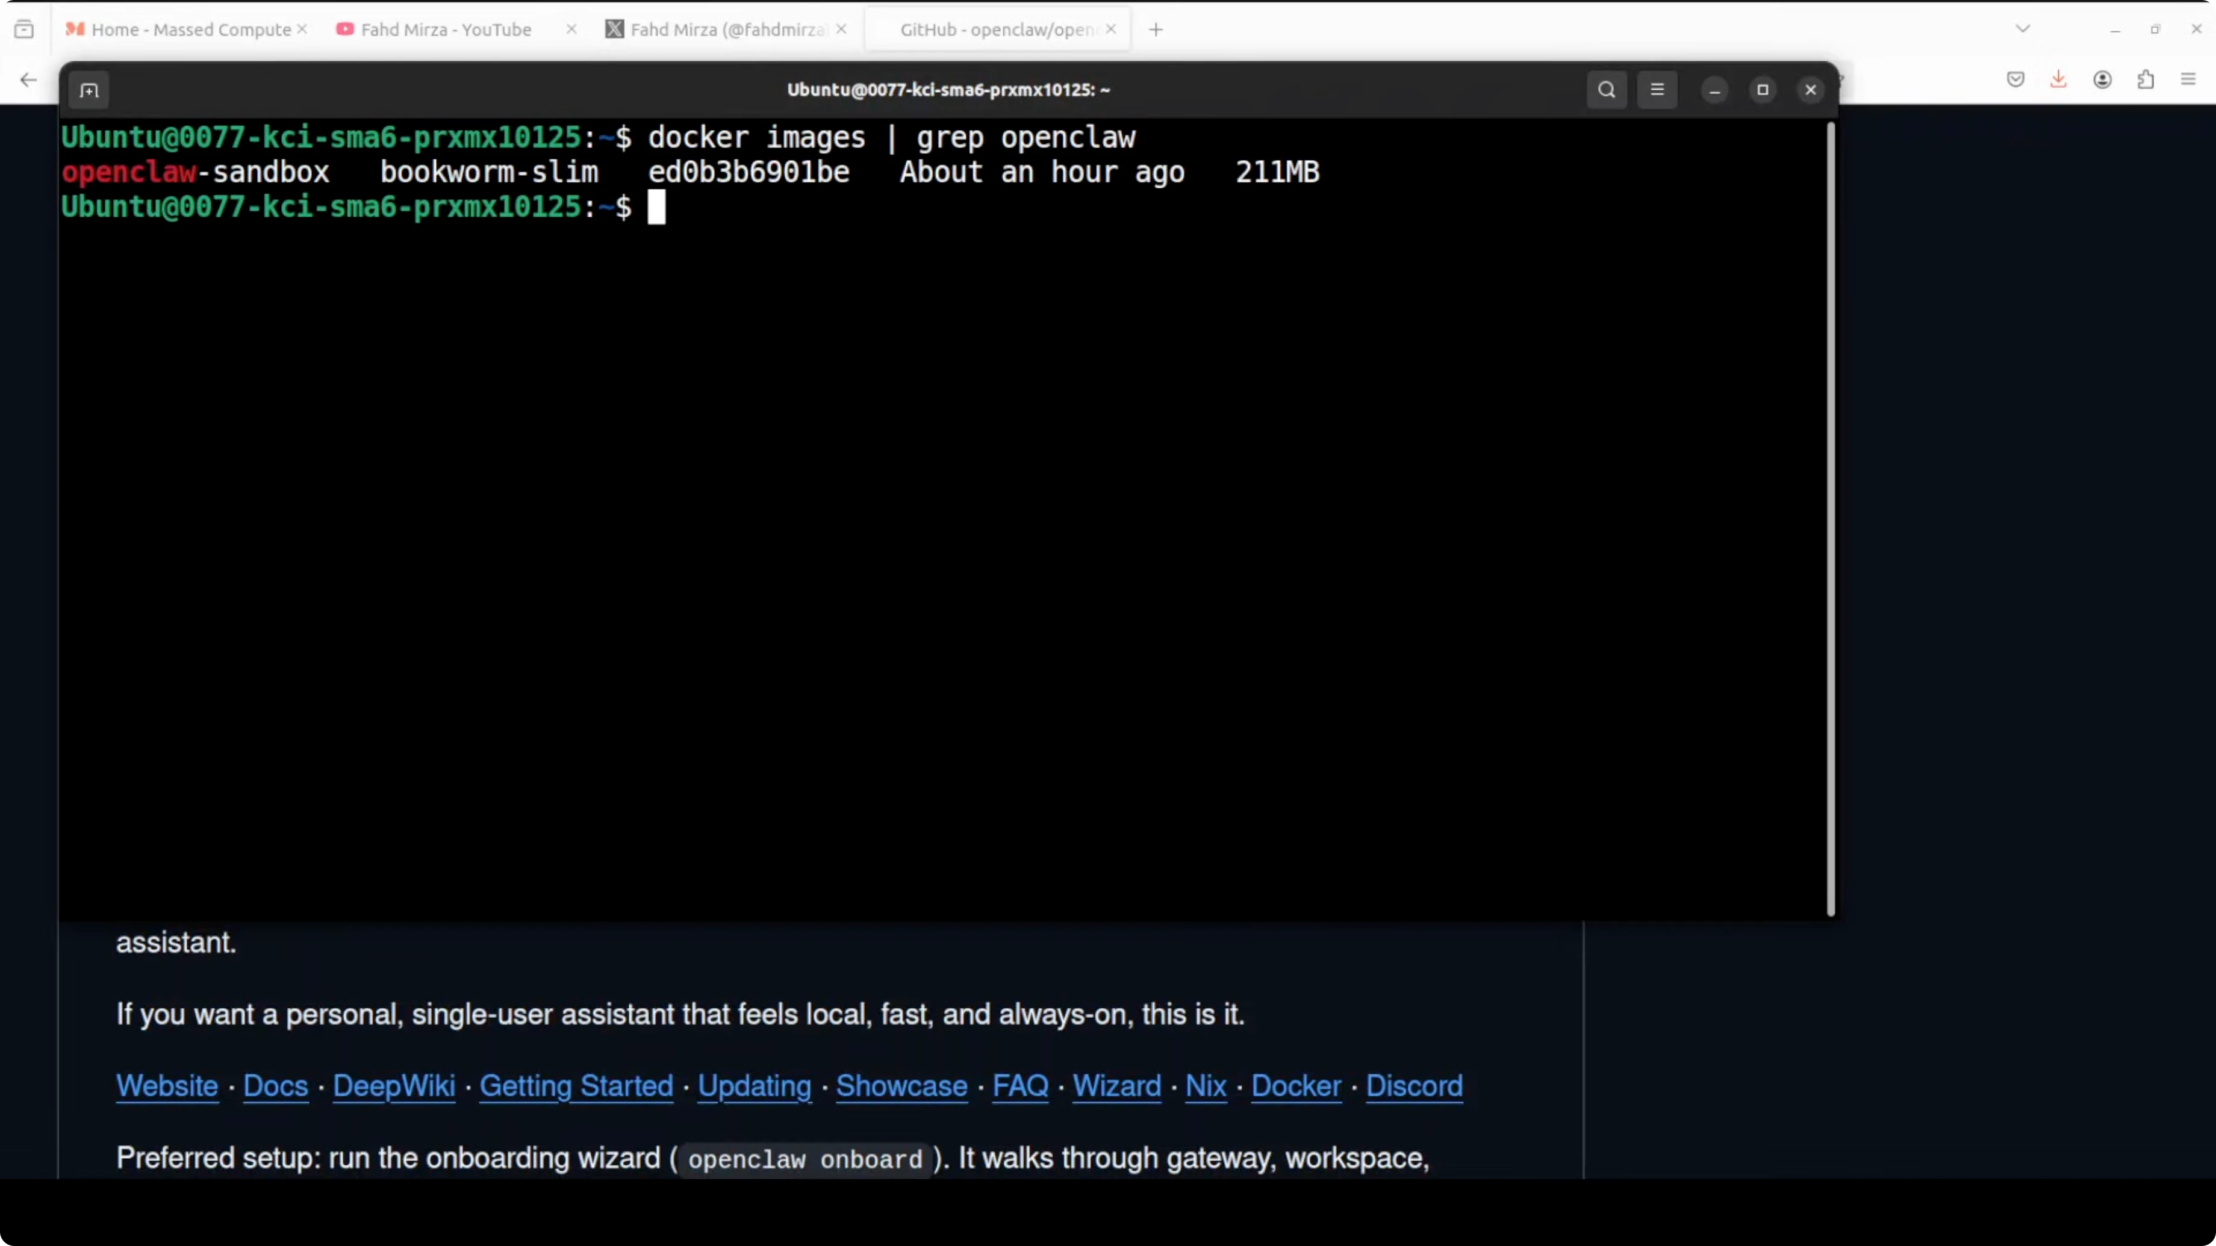Open the browser extensions puzzle icon
Viewport: 2216px width, 1246px height.
coord(2146,79)
